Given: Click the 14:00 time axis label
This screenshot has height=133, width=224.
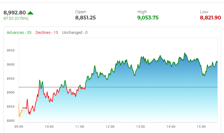Looking at the screenshot, I should click(x=171, y=127).
